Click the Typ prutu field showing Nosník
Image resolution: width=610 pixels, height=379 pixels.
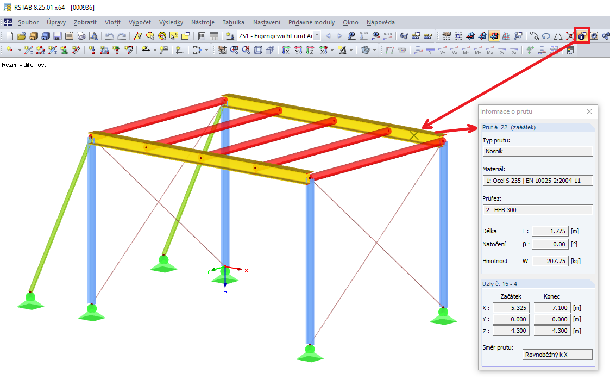point(538,151)
